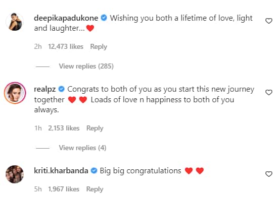Click the verified badge next to kriti.kharbanda
The width and height of the screenshot is (280, 201).
[x=94, y=171]
